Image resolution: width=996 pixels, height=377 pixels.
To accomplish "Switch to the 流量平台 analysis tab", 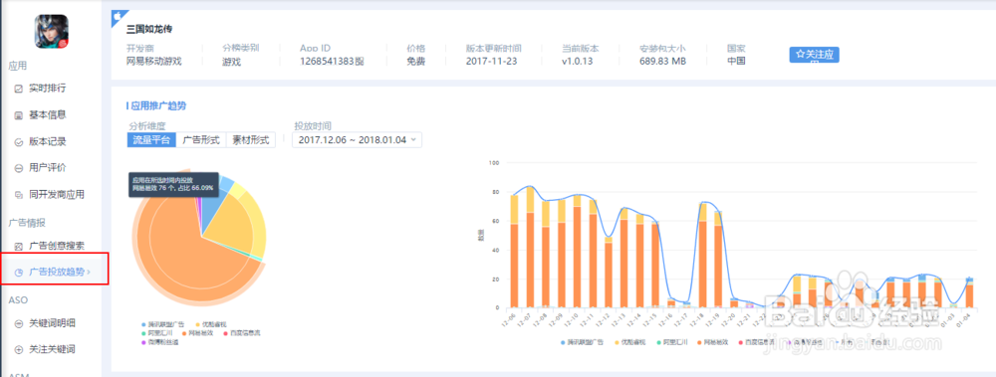I will point(151,139).
